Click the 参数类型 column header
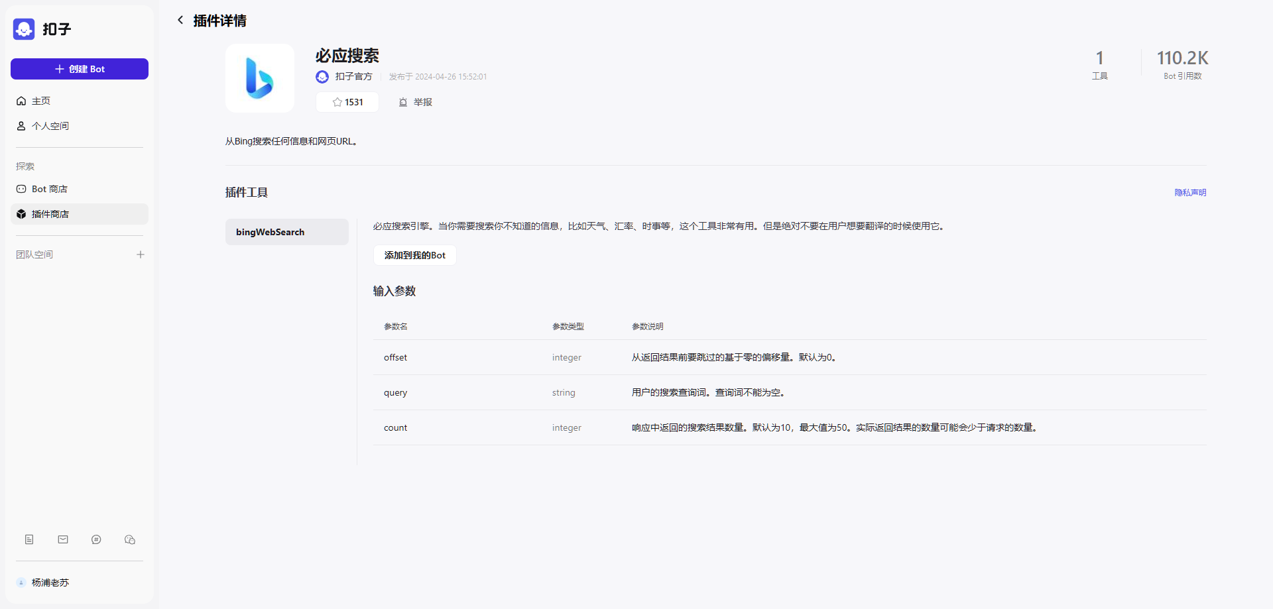 [568, 327]
